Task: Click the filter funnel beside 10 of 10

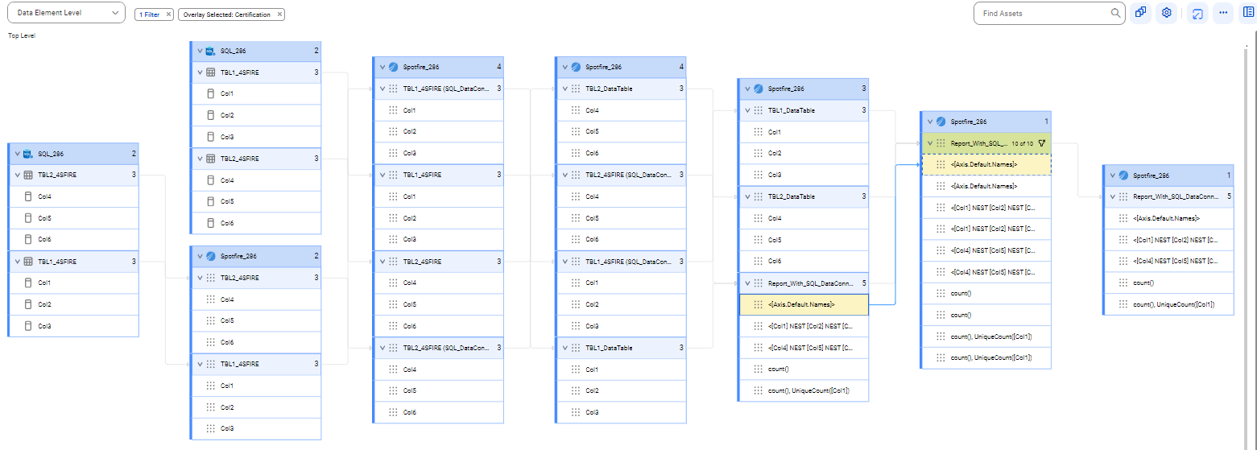Action: pos(1041,143)
